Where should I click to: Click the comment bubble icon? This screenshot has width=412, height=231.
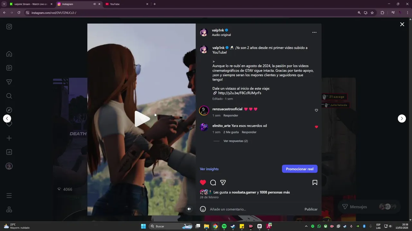(213, 183)
